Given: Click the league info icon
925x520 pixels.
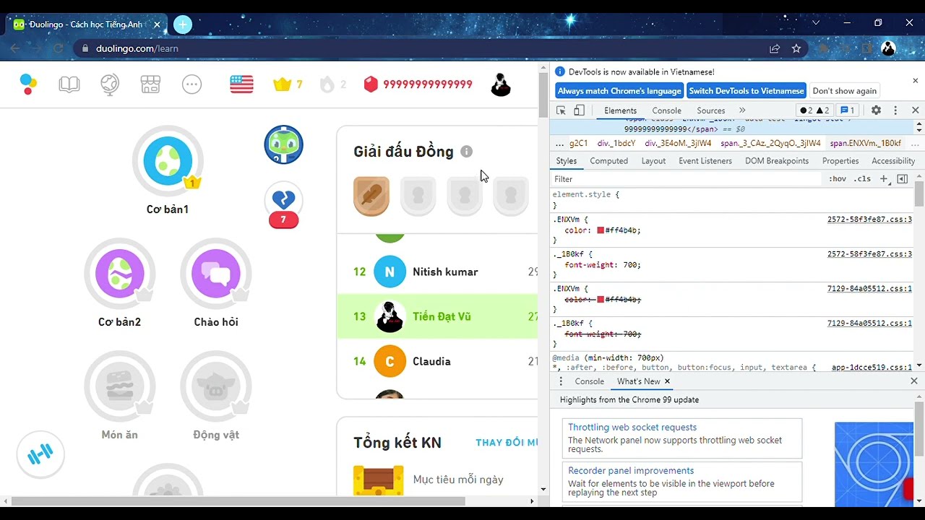Looking at the screenshot, I should [467, 152].
